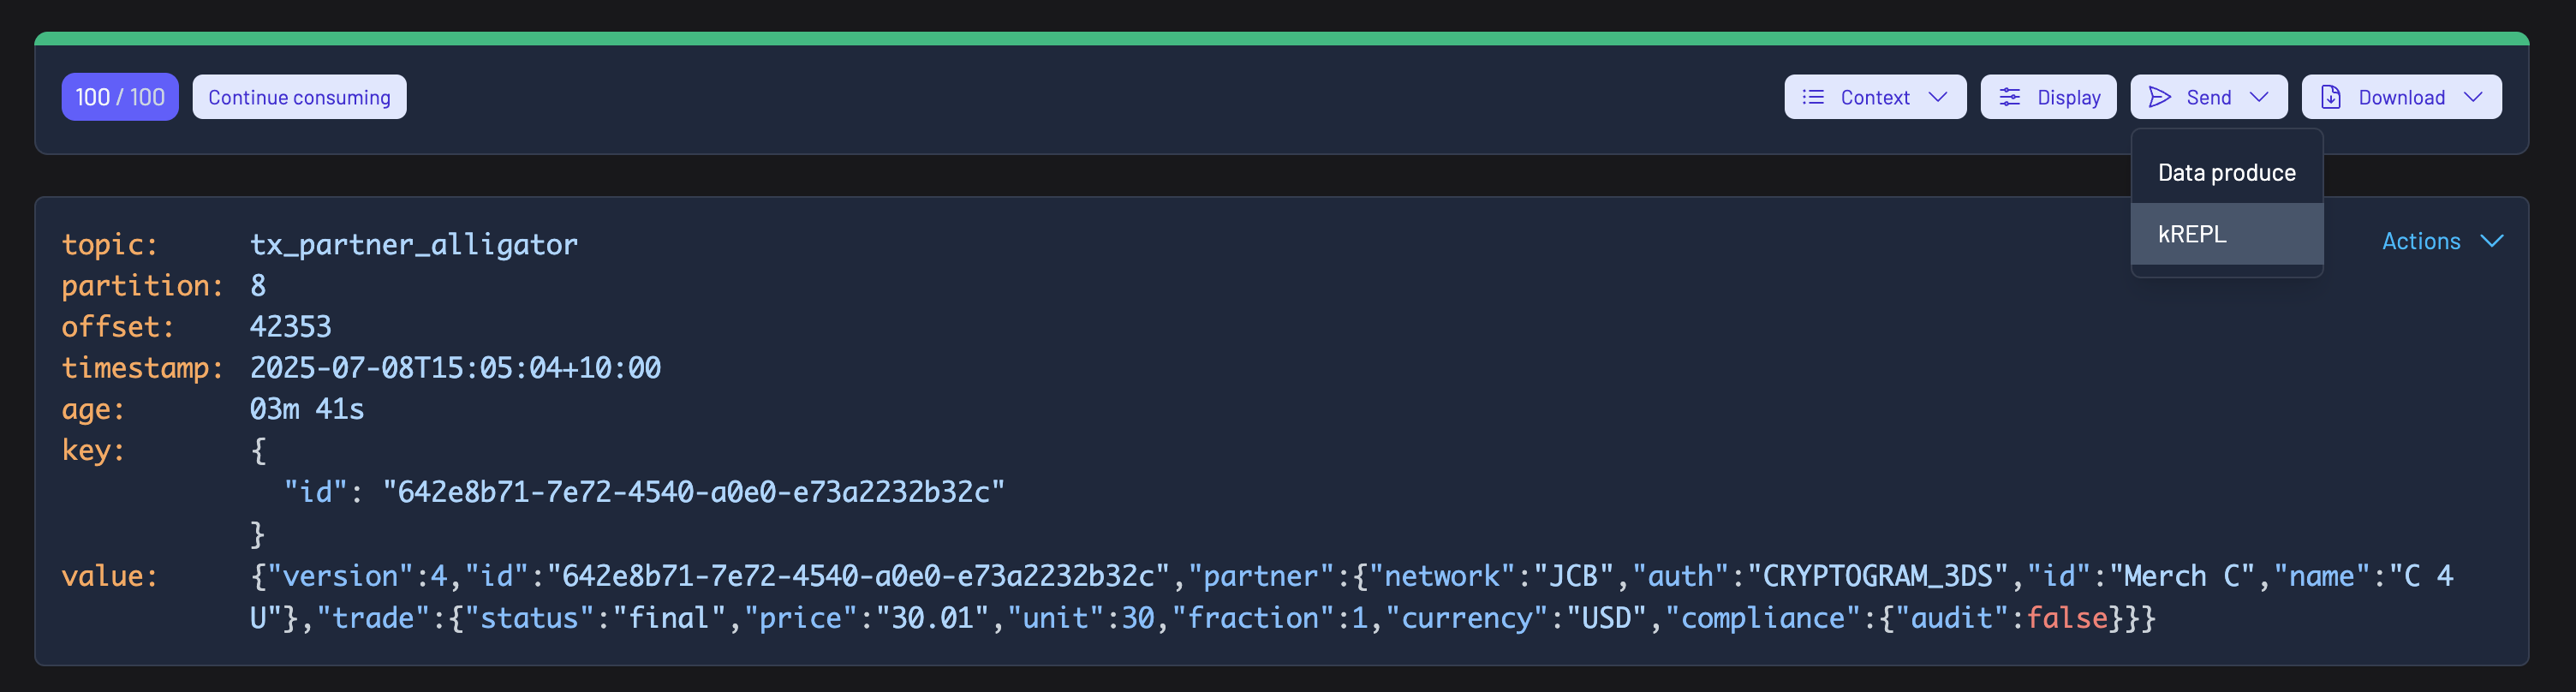
Task: Click the record timestamp value
Action: 455,368
